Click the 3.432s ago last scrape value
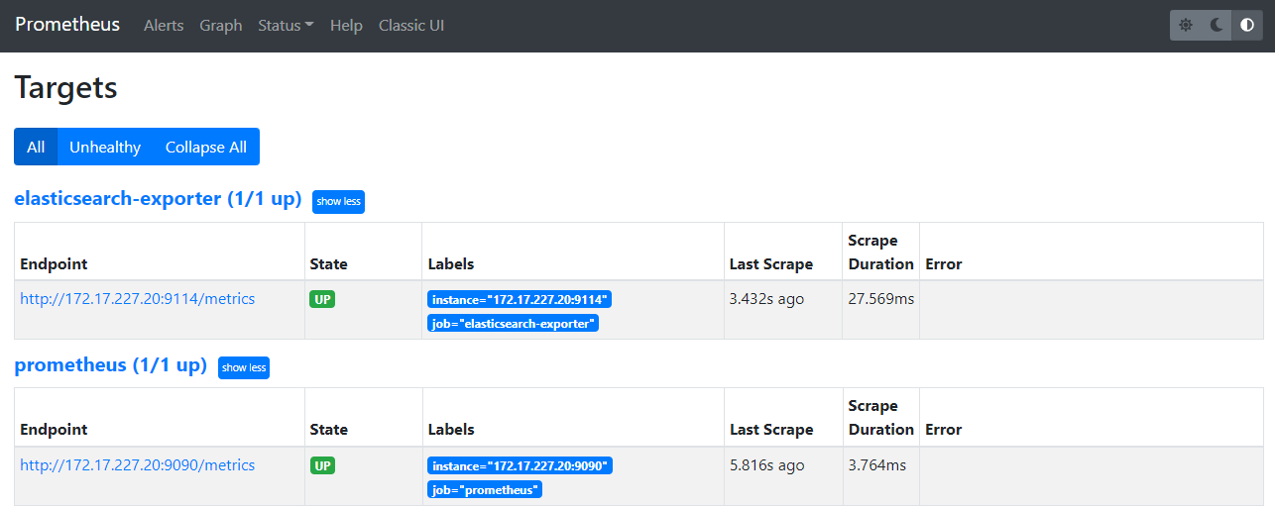This screenshot has height=508, width=1275. coord(766,299)
